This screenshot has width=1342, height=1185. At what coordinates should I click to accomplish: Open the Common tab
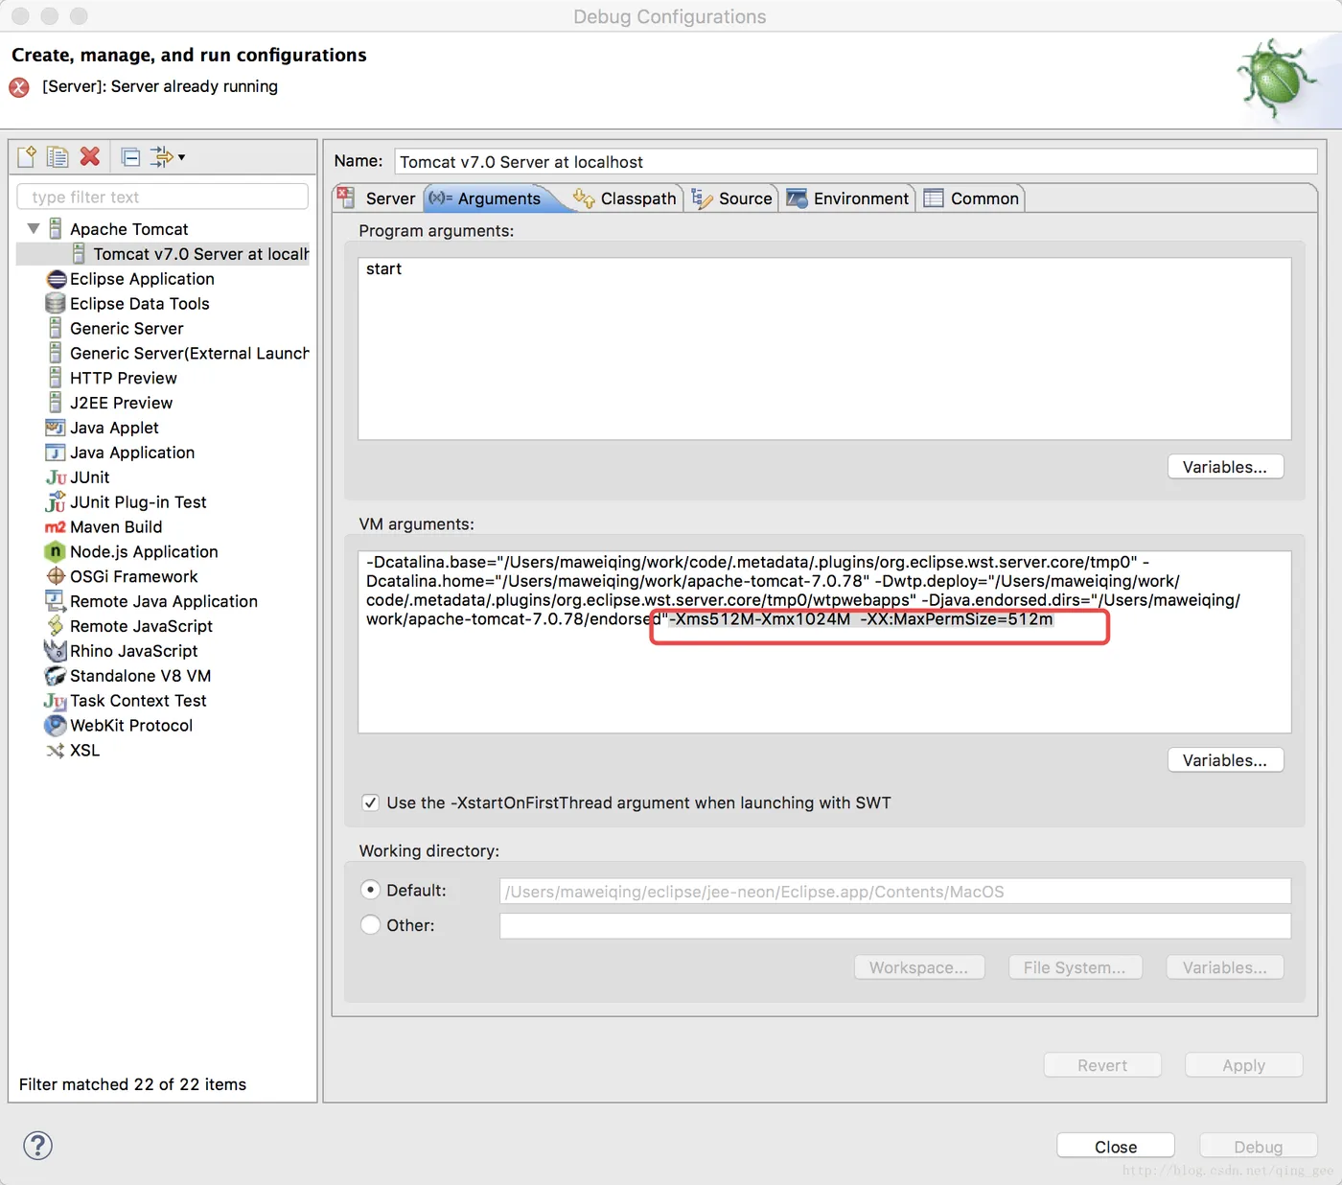click(971, 198)
